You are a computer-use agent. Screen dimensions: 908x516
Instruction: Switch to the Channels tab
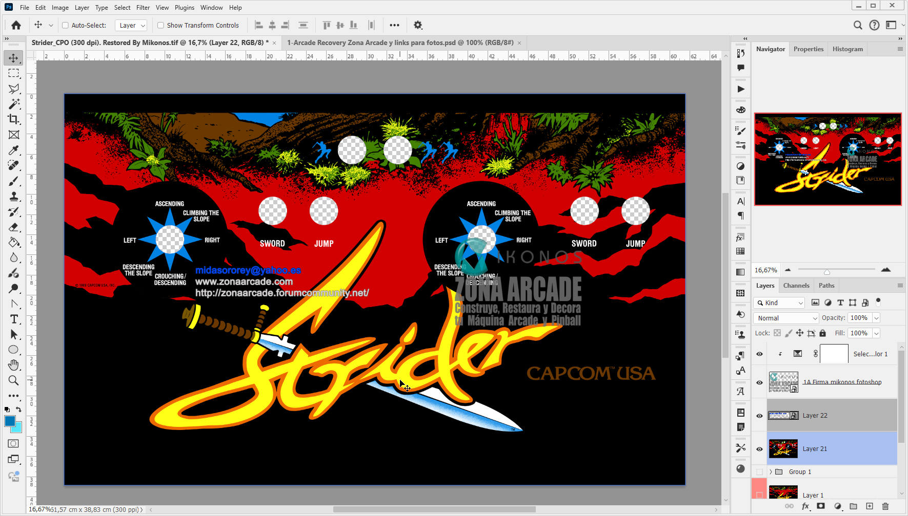(x=796, y=286)
